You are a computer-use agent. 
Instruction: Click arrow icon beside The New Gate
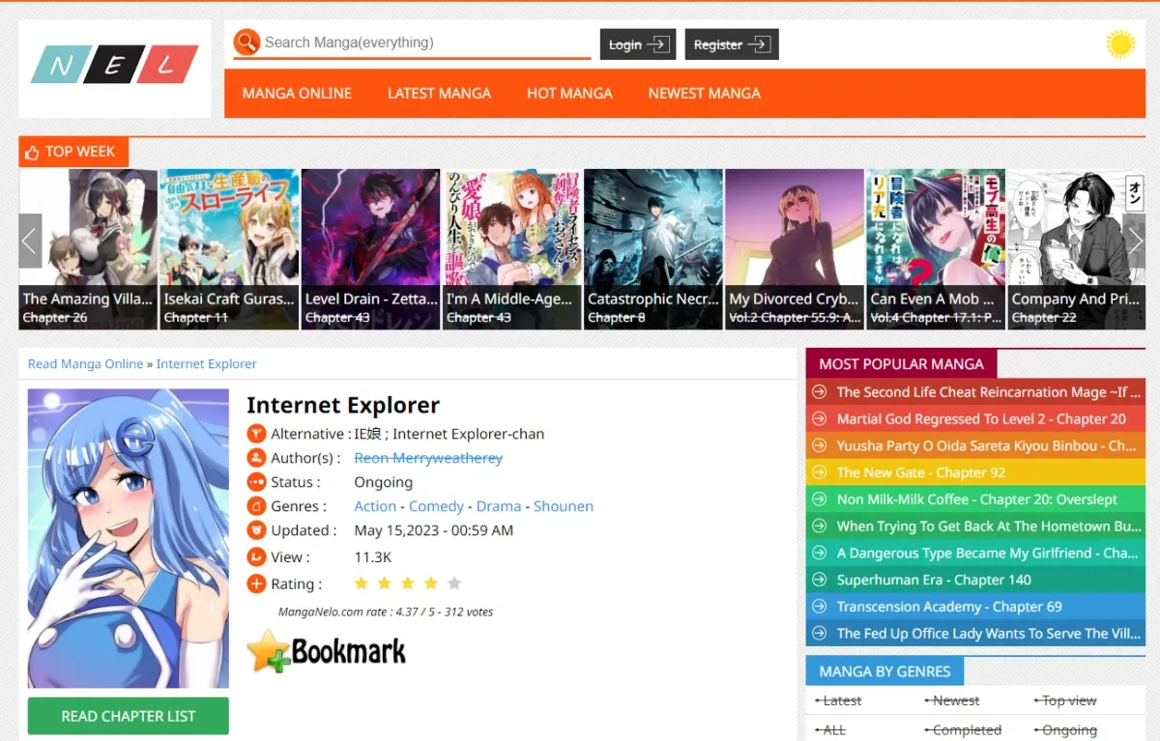[x=820, y=472]
